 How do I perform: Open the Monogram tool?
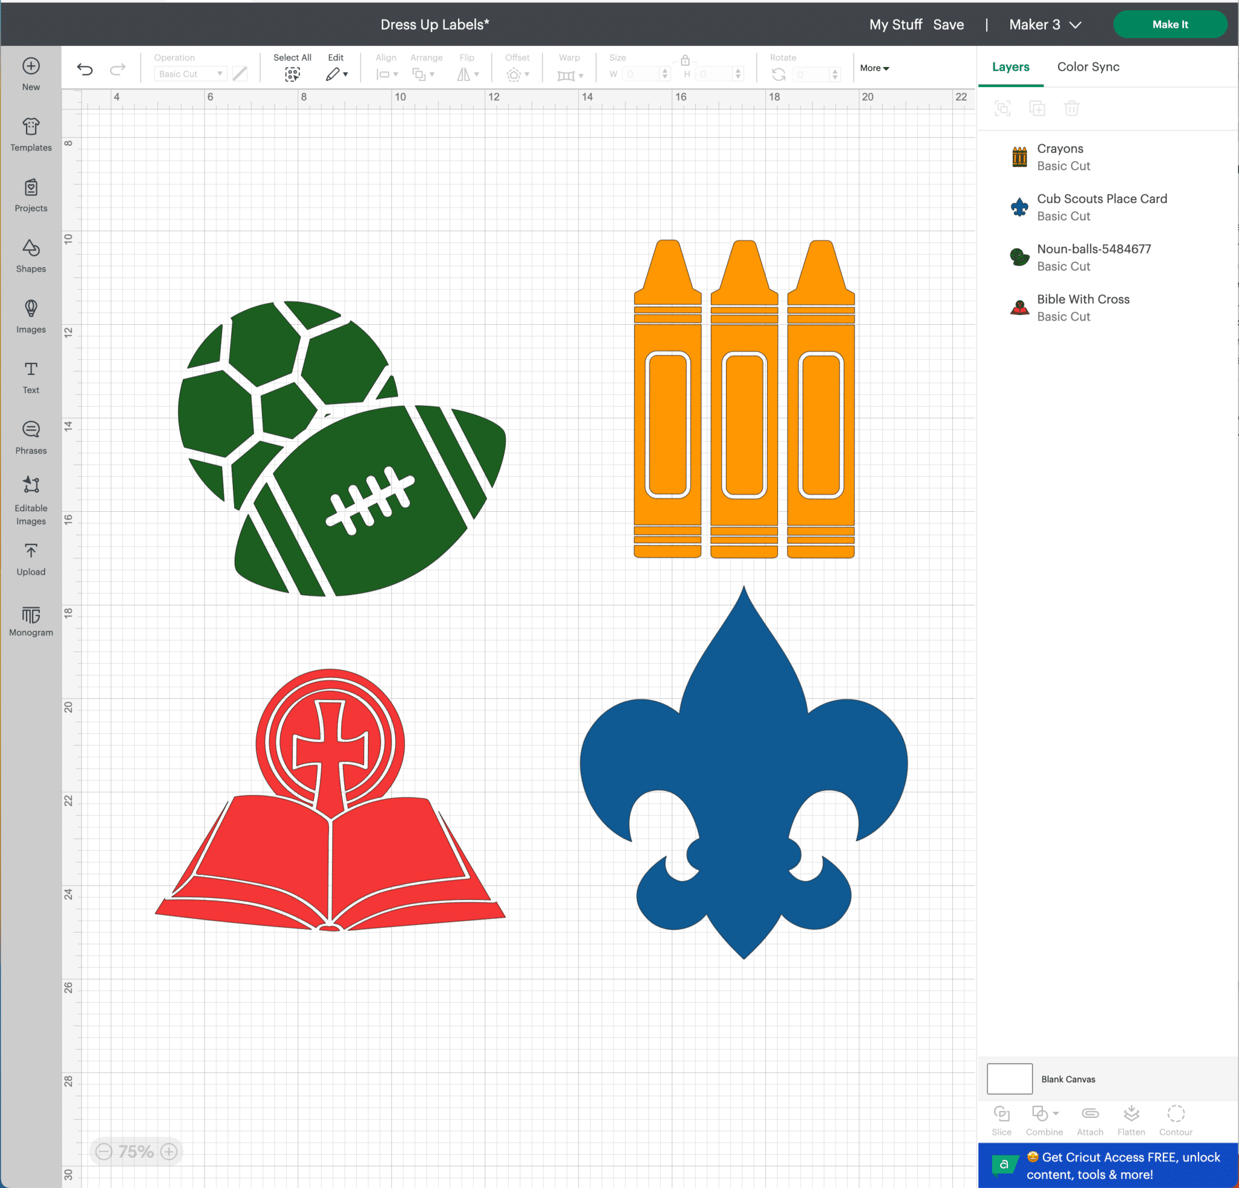click(30, 621)
